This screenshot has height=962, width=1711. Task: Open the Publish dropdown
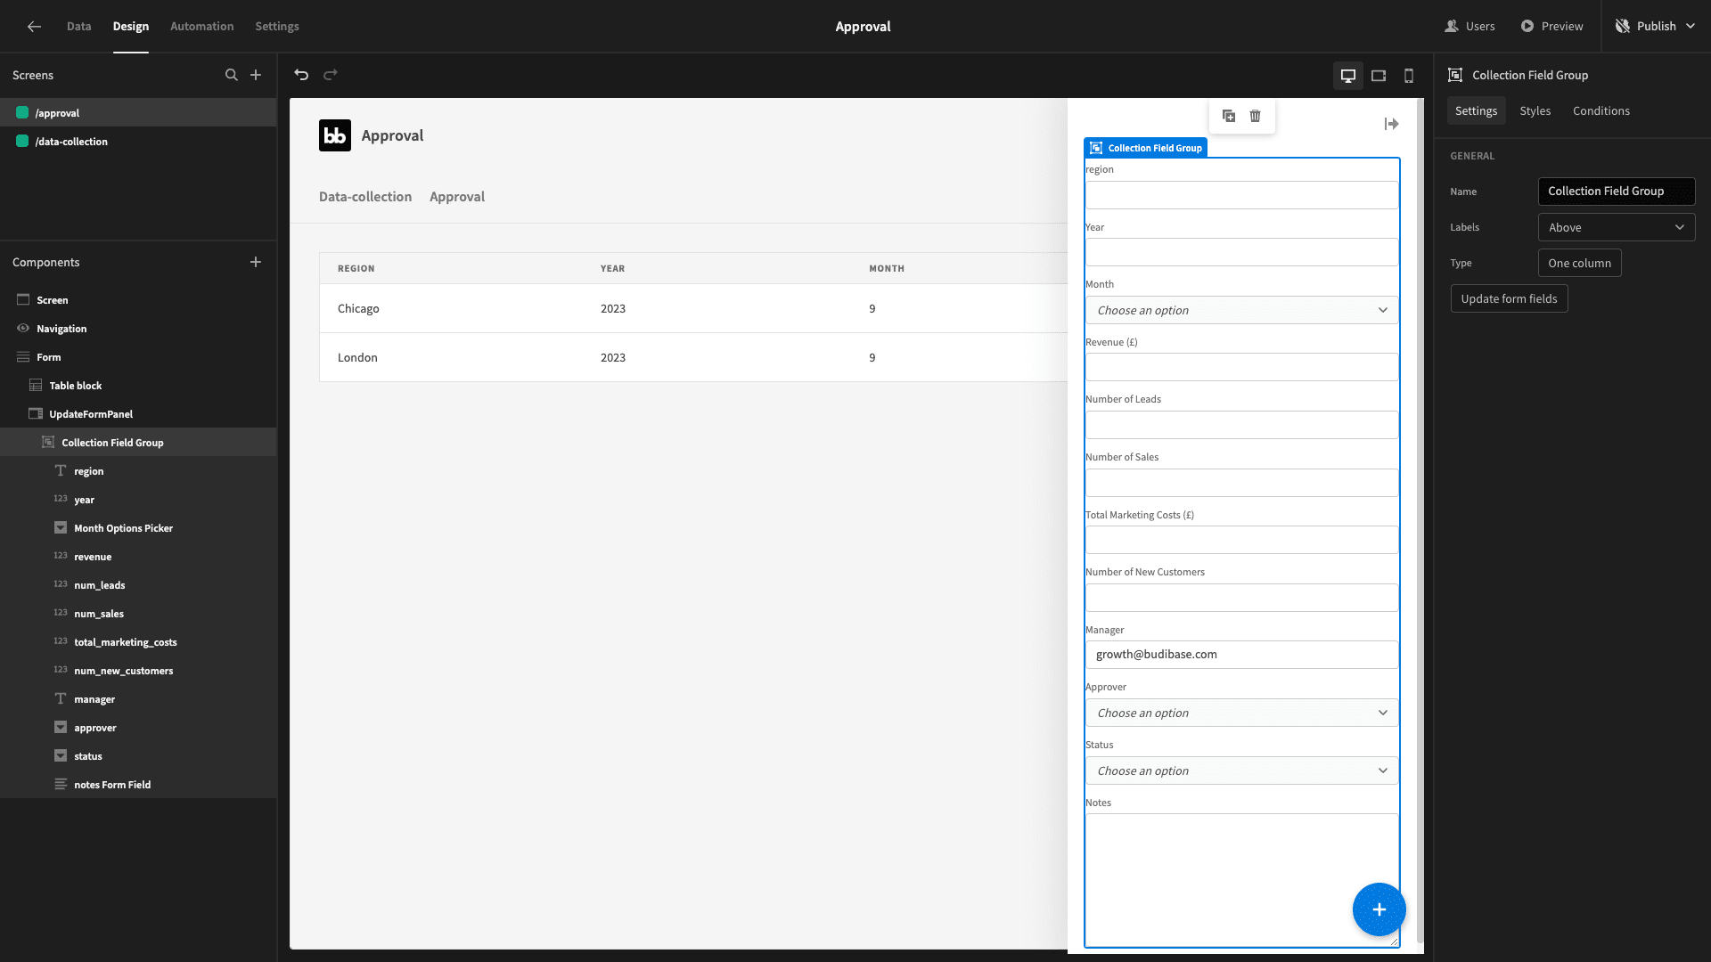click(x=1655, y=27)
